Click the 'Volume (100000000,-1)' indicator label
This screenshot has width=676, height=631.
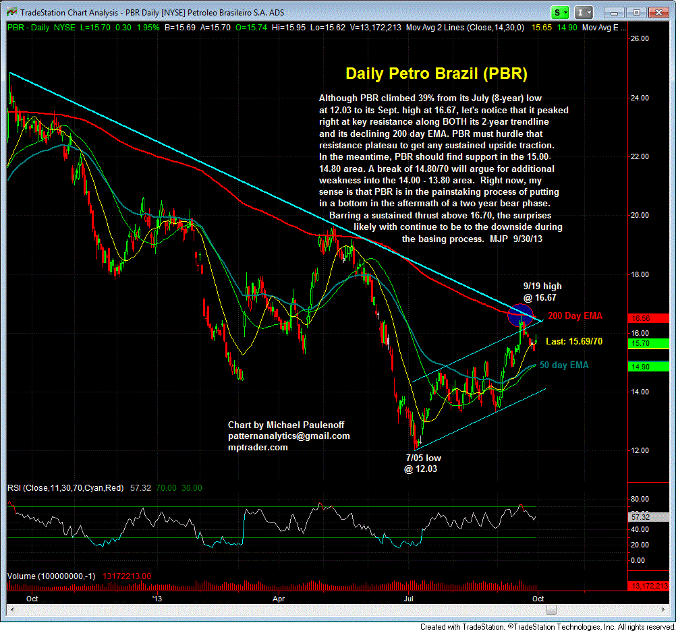51,576
